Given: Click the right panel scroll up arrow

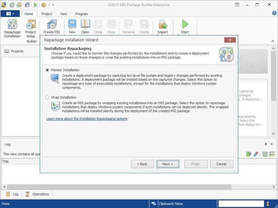Looking at the screenshot, I should point(274,49).
